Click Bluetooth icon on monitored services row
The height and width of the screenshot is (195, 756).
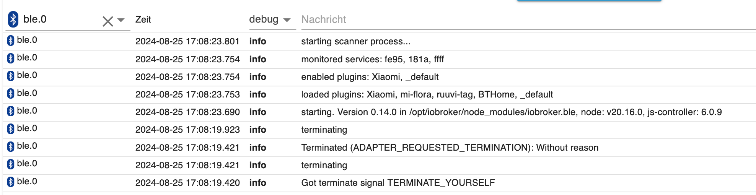pyautogui.click(x=11, y=58)
